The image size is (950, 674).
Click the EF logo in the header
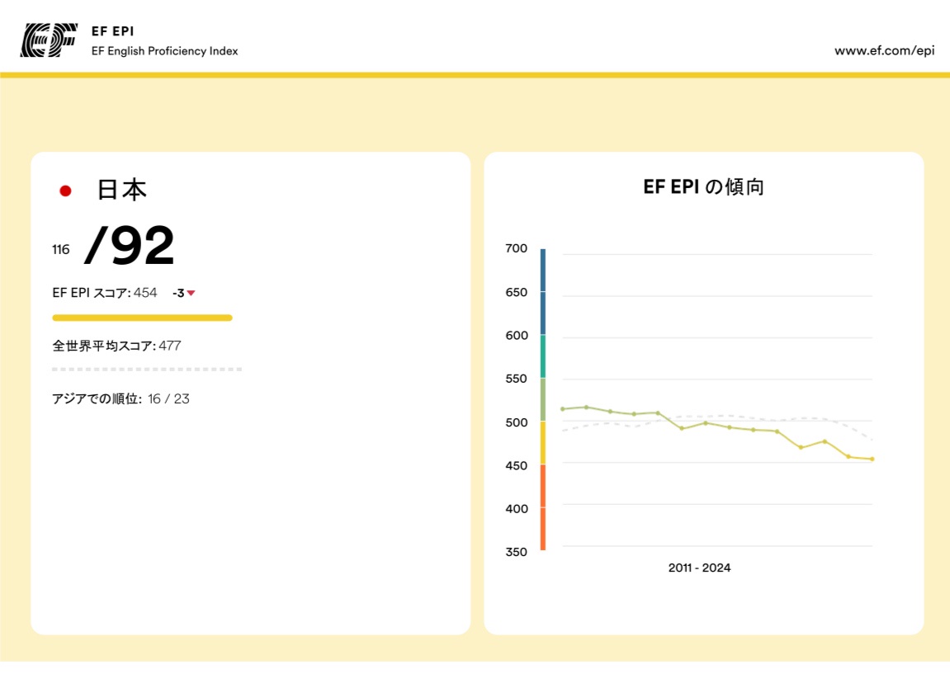[x=49, y=40]
